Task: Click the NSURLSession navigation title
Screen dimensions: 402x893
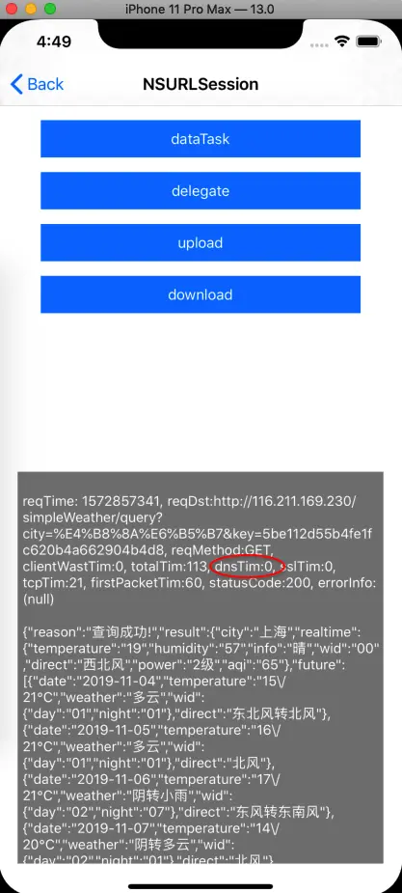Action: pyautogui.click(x=201, y=84)
